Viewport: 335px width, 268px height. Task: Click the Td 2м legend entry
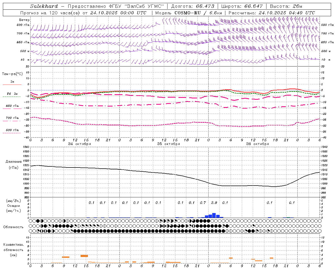point(12,94)
